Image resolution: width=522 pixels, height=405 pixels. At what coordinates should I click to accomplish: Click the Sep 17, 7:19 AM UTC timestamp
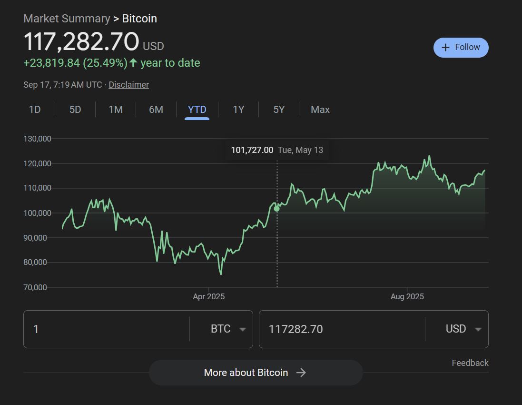[x=63, y=85]
